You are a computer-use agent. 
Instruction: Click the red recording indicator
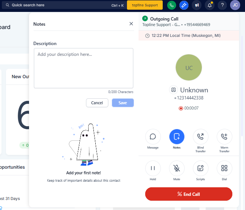[x=181, y=108]
